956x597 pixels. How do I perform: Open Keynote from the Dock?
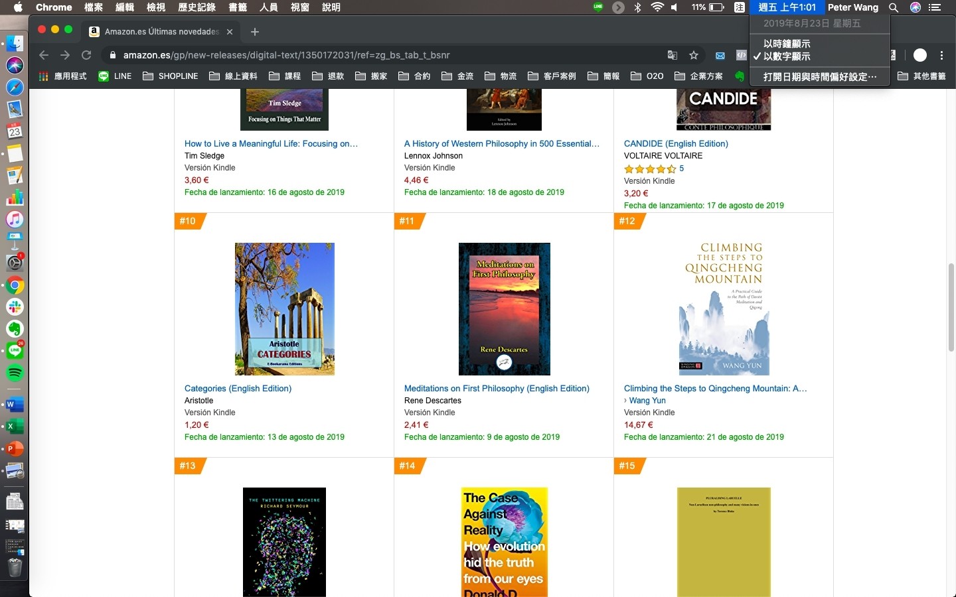(15, 241)
